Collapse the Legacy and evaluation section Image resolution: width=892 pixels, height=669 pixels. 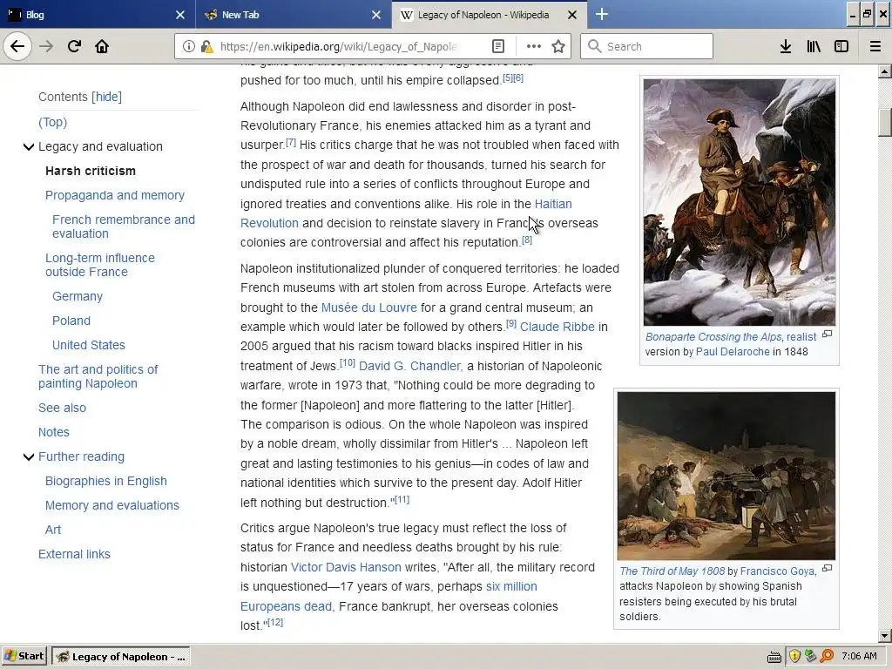pyautogui.click(x=28, y=147)
